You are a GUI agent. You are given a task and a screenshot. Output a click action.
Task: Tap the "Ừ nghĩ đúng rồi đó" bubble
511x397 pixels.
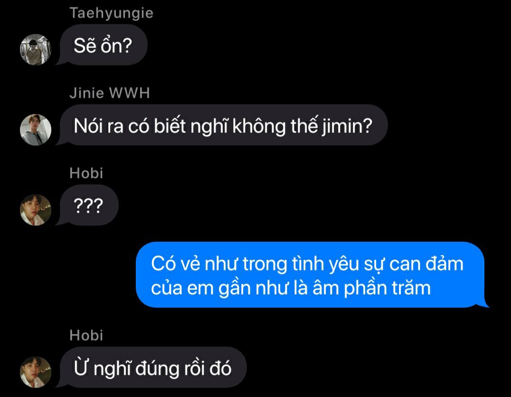152,368
